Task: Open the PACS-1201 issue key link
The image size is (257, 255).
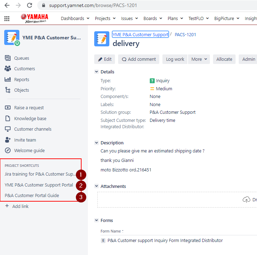Action: pyautogui.click(x=185, y=34)
